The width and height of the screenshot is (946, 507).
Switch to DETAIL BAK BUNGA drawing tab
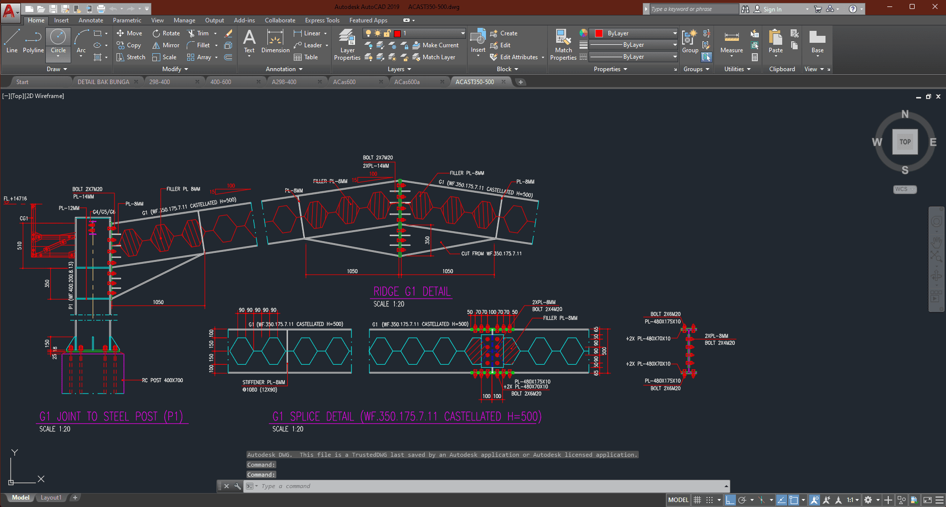(103, 82)
